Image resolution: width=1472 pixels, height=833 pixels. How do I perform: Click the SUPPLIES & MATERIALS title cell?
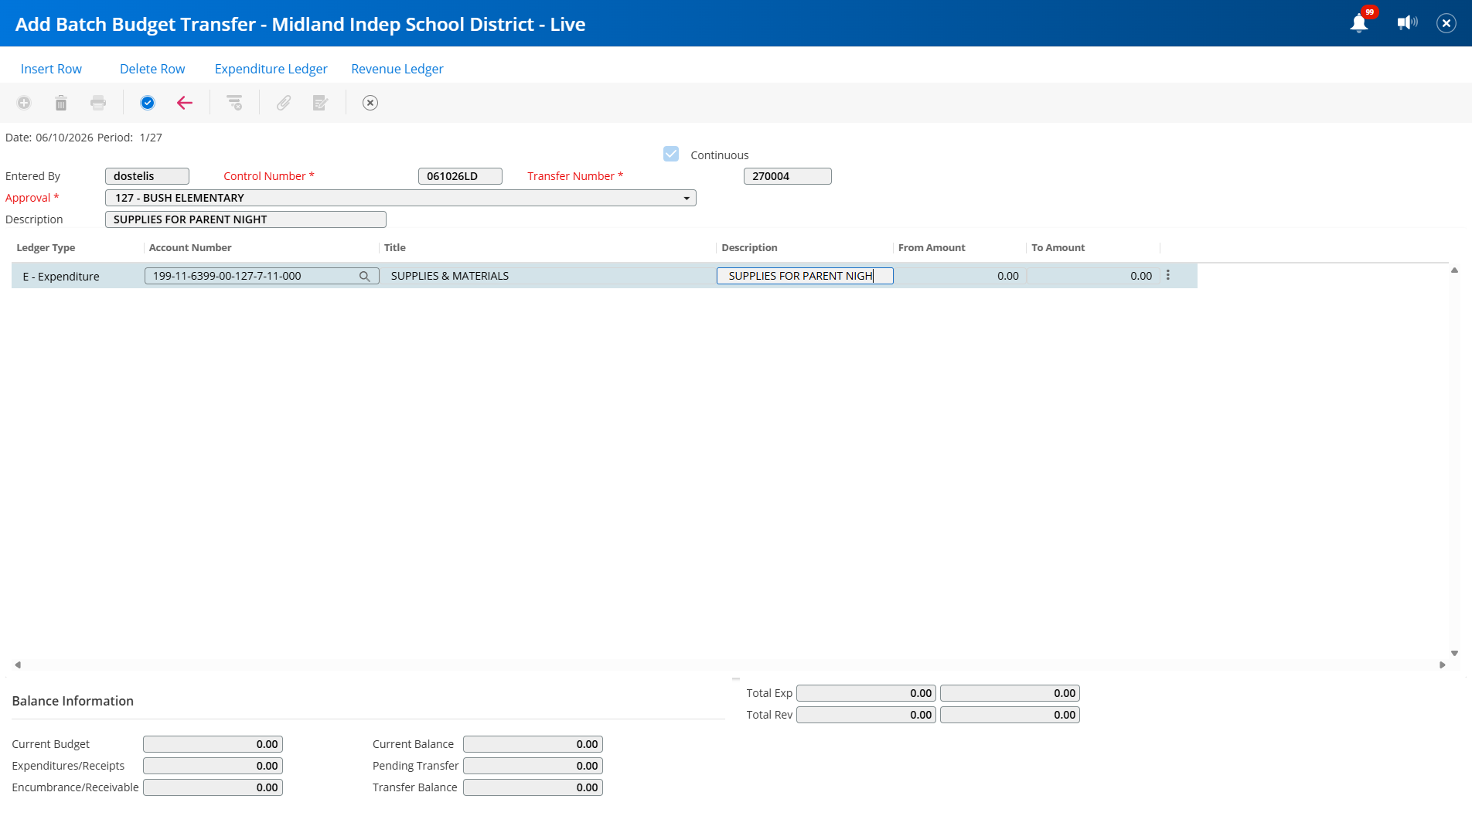pyautogui.click(x=547, y=276)
